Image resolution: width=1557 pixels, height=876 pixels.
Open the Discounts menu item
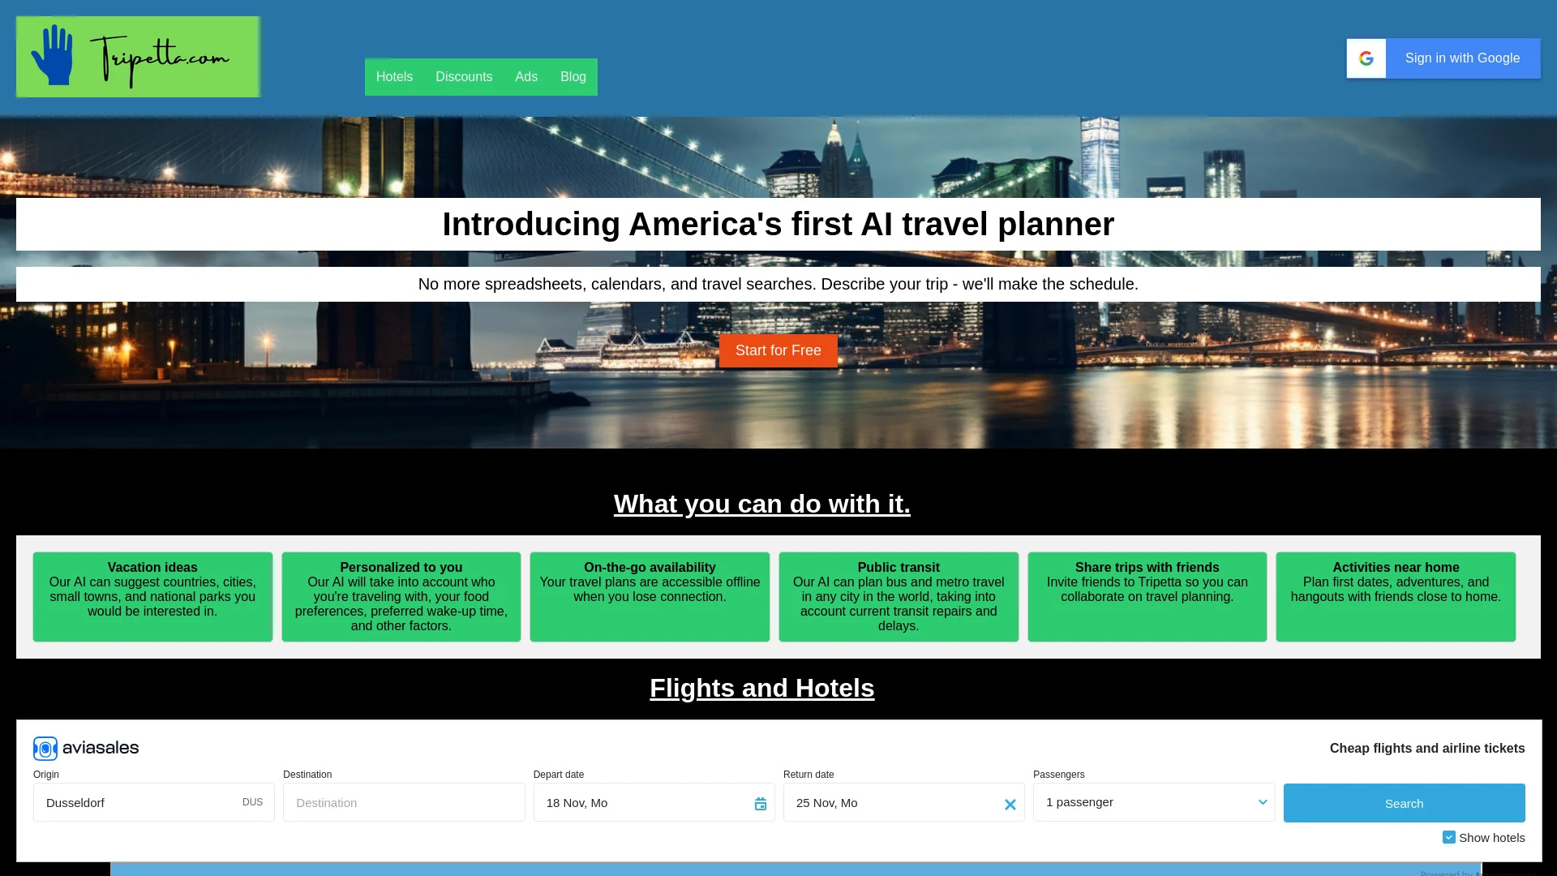coord(463,77)
